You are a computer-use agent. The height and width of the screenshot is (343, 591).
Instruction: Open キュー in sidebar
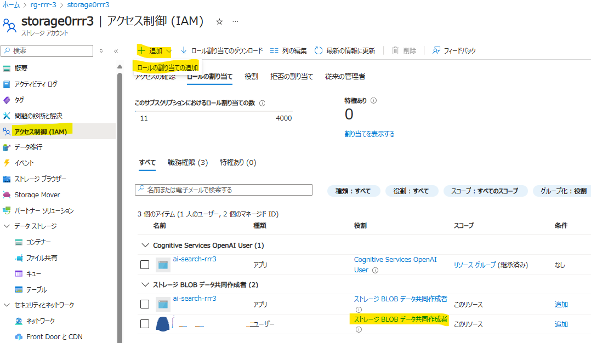[33, 274]
